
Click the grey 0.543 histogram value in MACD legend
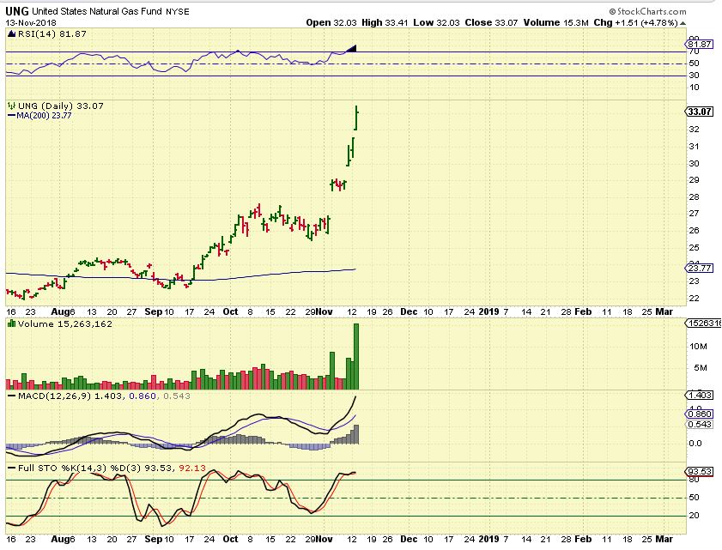[177, 396]
